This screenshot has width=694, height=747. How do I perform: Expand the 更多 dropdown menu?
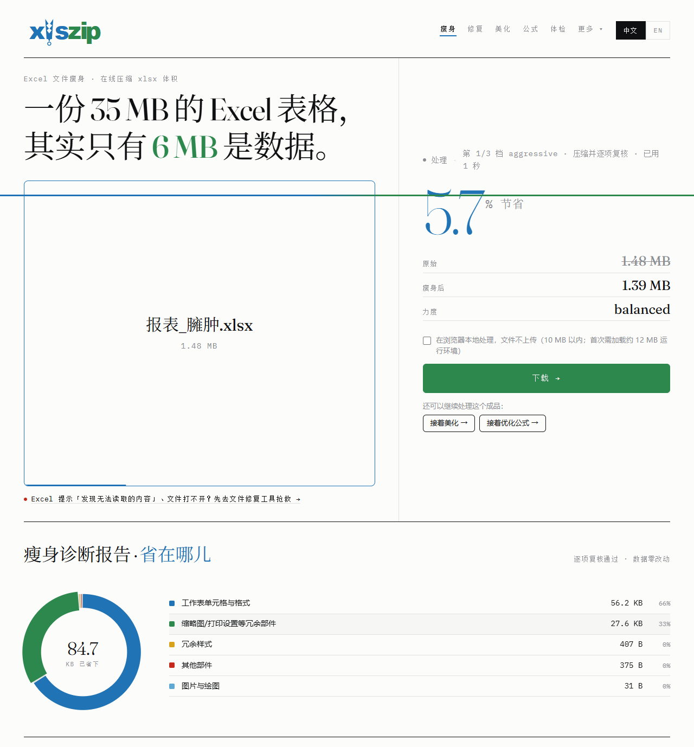[x=590, y=29]
